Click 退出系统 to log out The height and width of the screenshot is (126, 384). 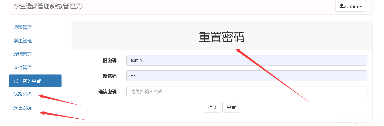coord(23,108)
